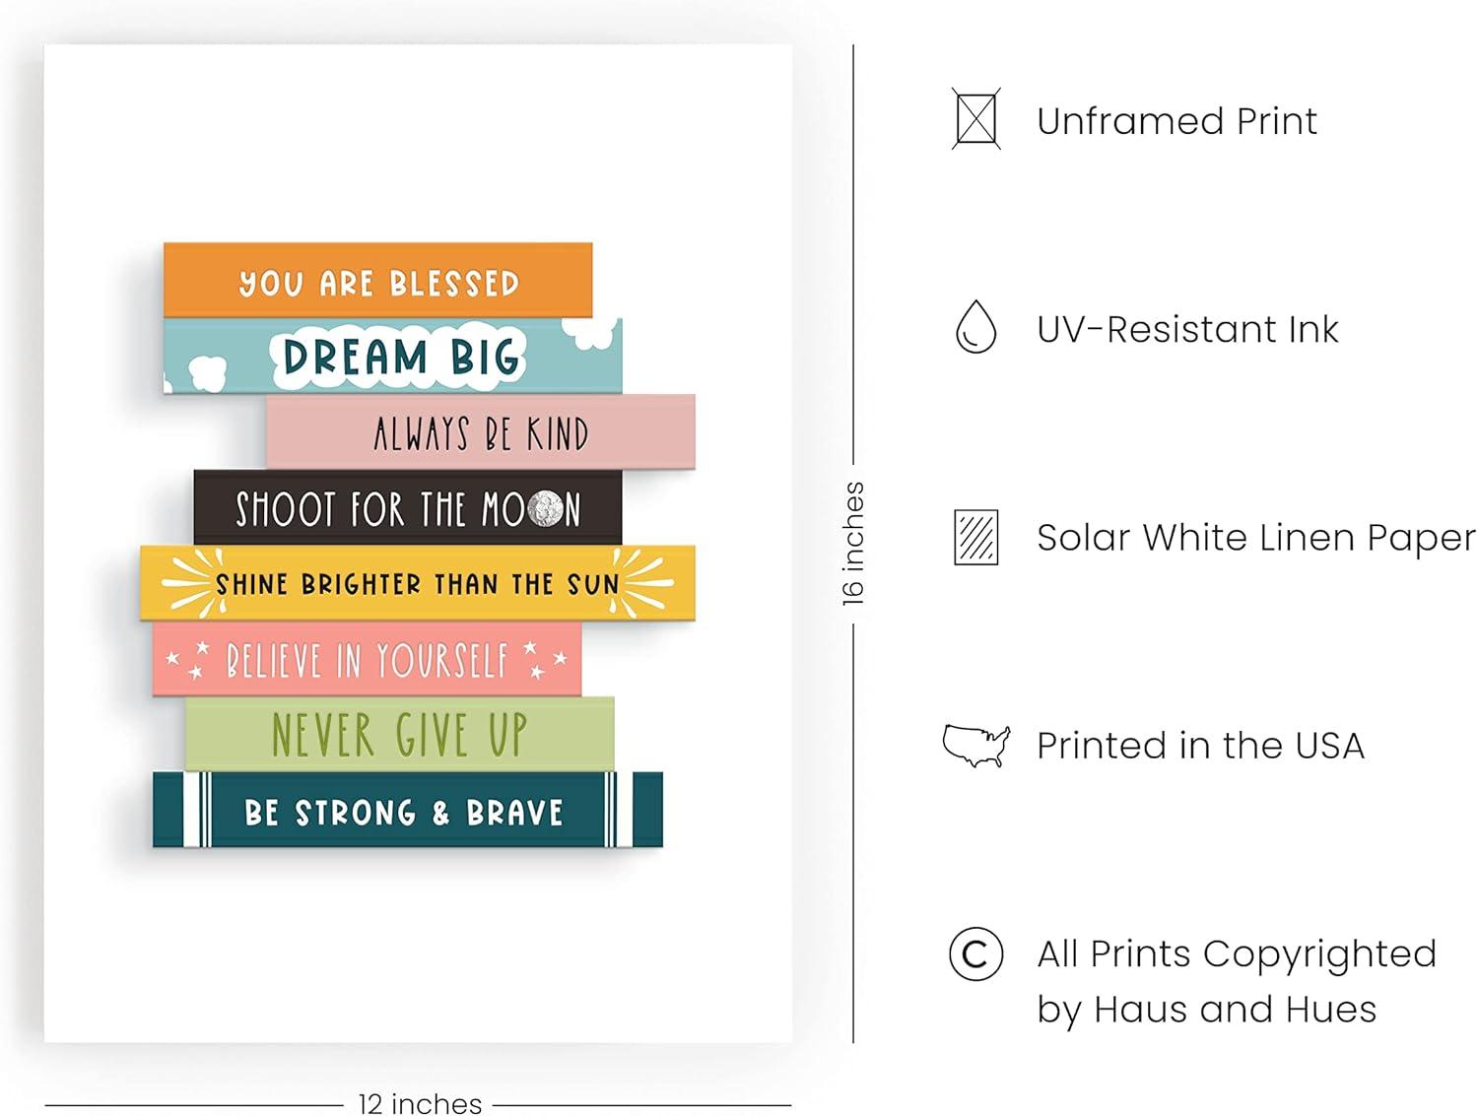Click the UV-Resistant Ink label

pyautogui.click(x=1187, y=329)
